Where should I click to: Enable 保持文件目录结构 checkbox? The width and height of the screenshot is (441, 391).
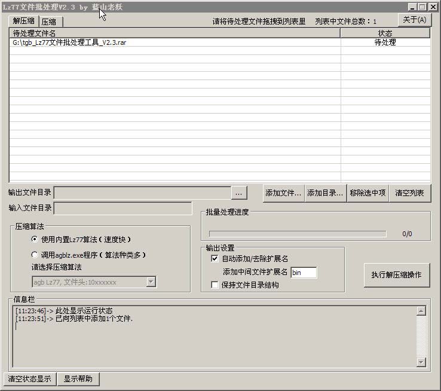click(x=215, y=285)
